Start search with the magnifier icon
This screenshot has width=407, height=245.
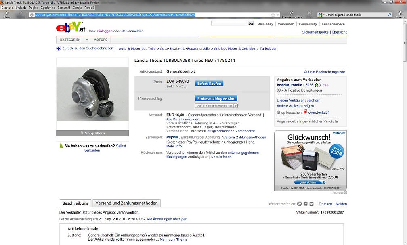pos(389,15)
